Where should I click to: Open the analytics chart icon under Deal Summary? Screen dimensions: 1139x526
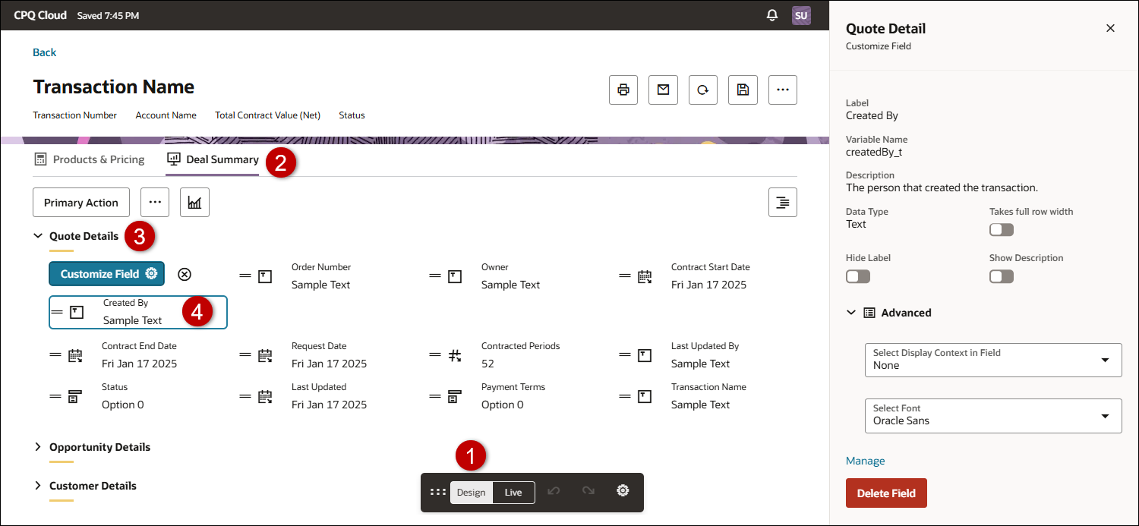pos(194,202)
